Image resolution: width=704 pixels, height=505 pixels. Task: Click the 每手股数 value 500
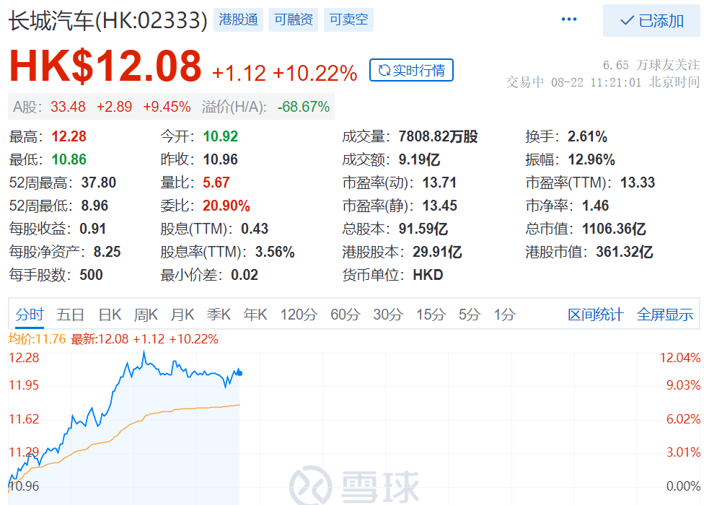91,275
